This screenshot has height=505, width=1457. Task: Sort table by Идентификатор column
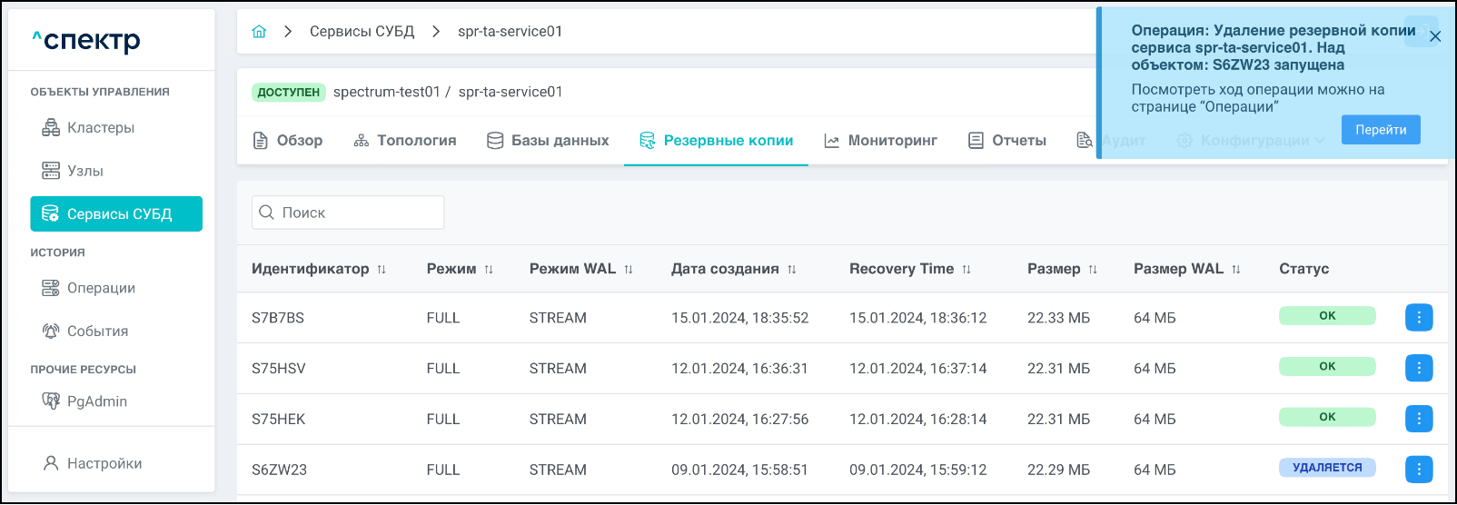tap(382, 270)
